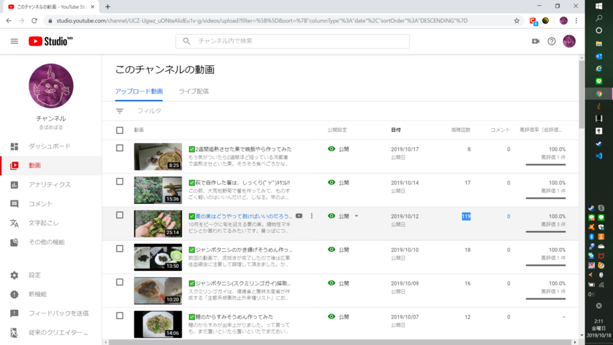Select the checkbox for the 8:25 video

(120, 148)
